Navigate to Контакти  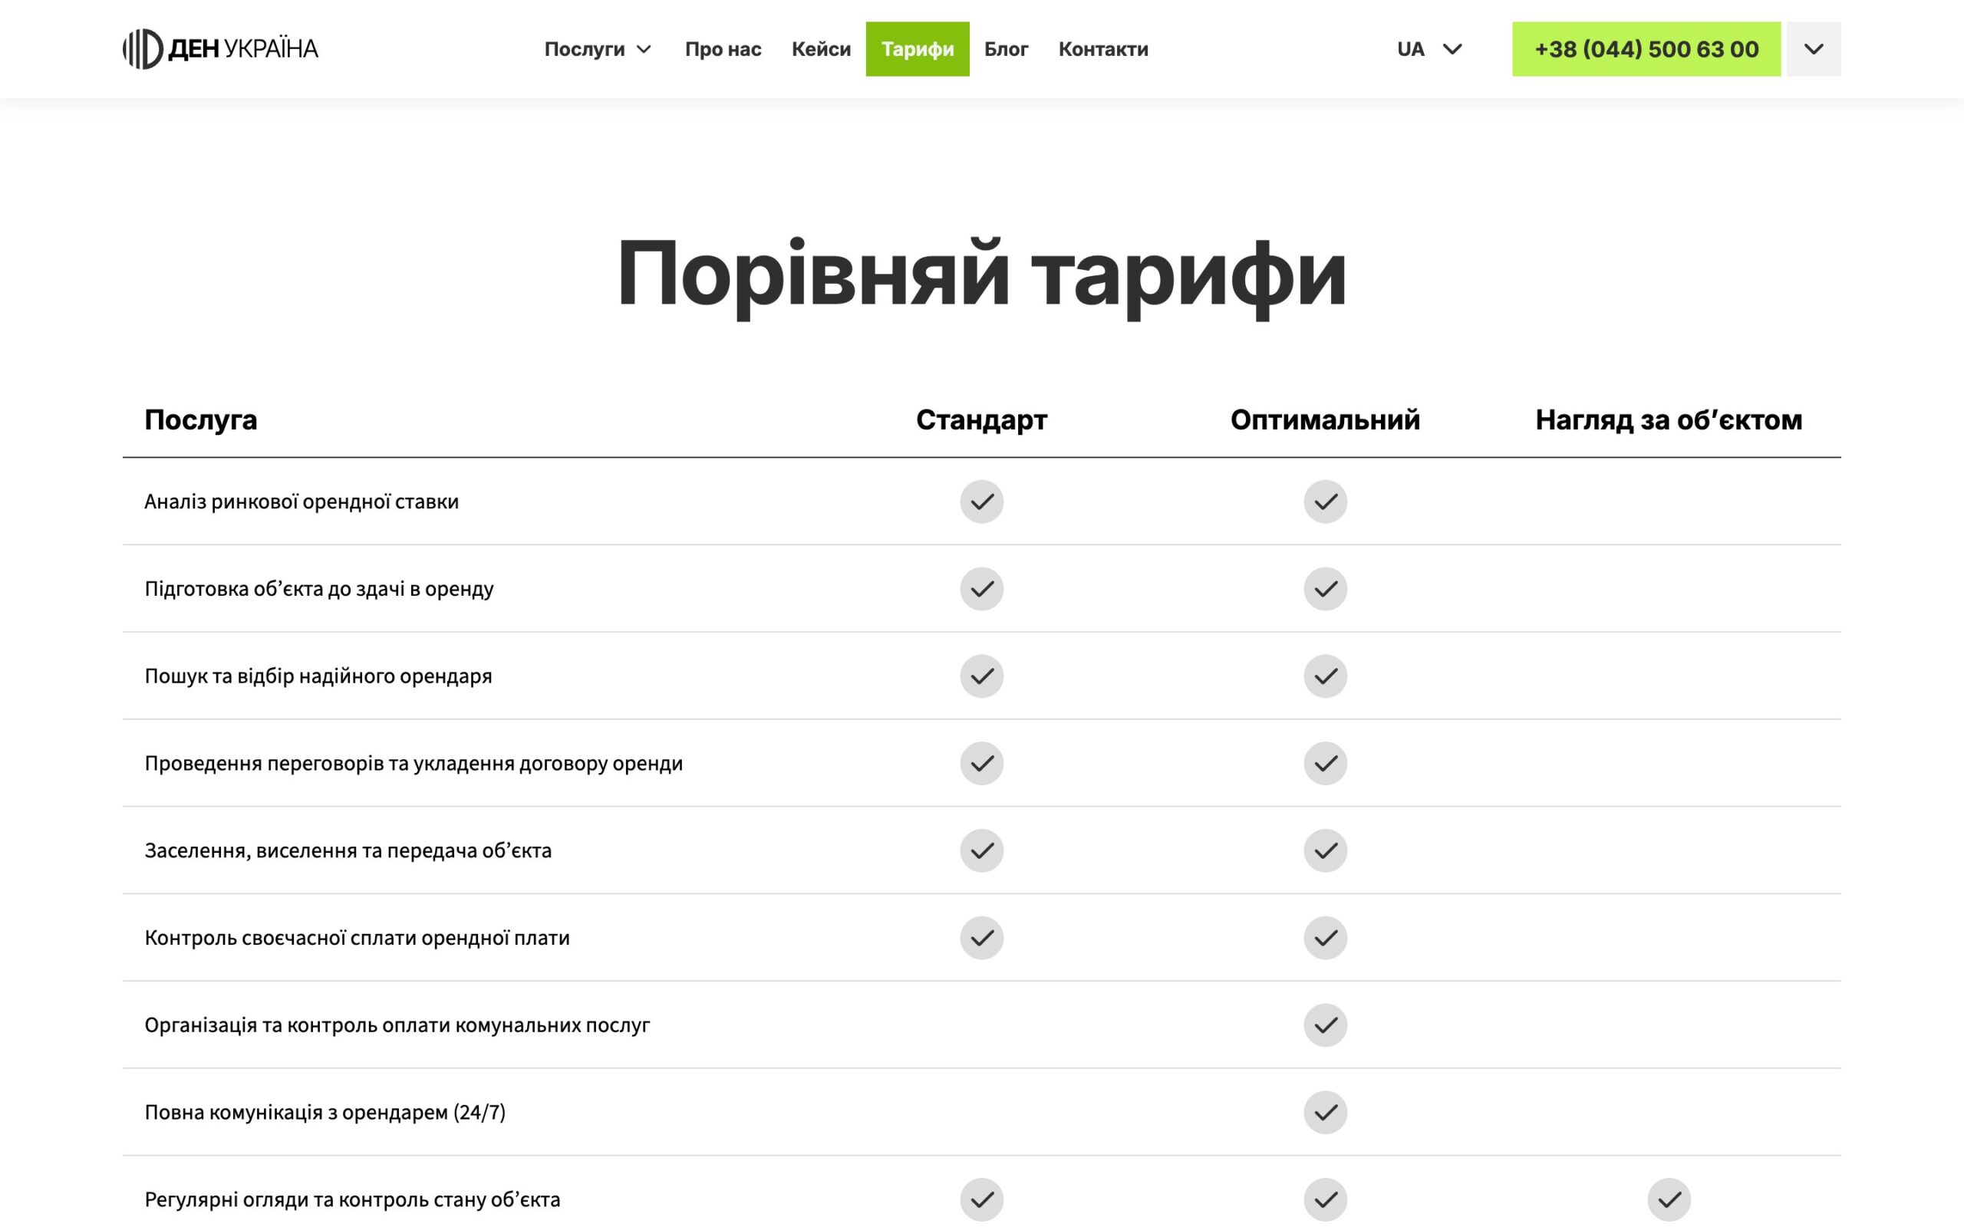point(1102,50)
